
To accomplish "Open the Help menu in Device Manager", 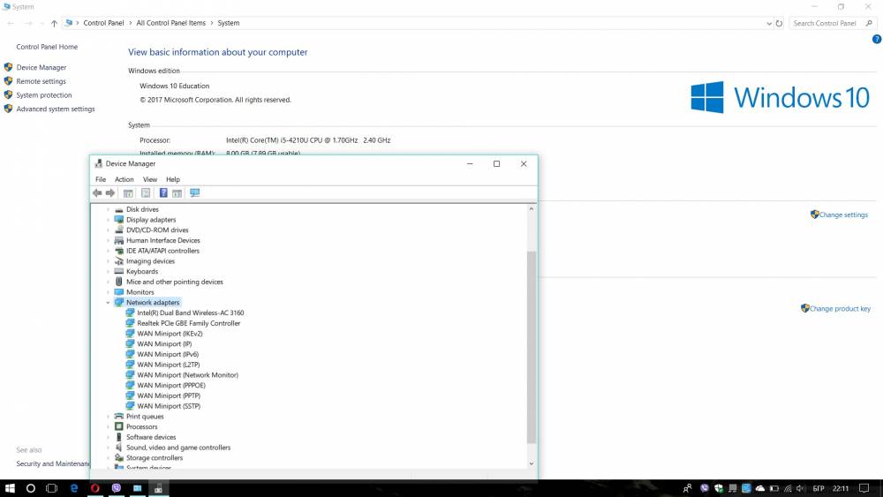I will [x=173, y=179].
